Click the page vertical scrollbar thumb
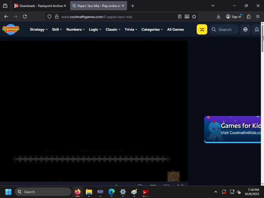Screen dimensions: 264x198 [262, 39]
